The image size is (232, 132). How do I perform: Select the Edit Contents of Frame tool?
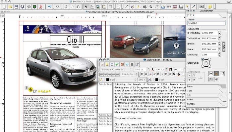(157, 7)
